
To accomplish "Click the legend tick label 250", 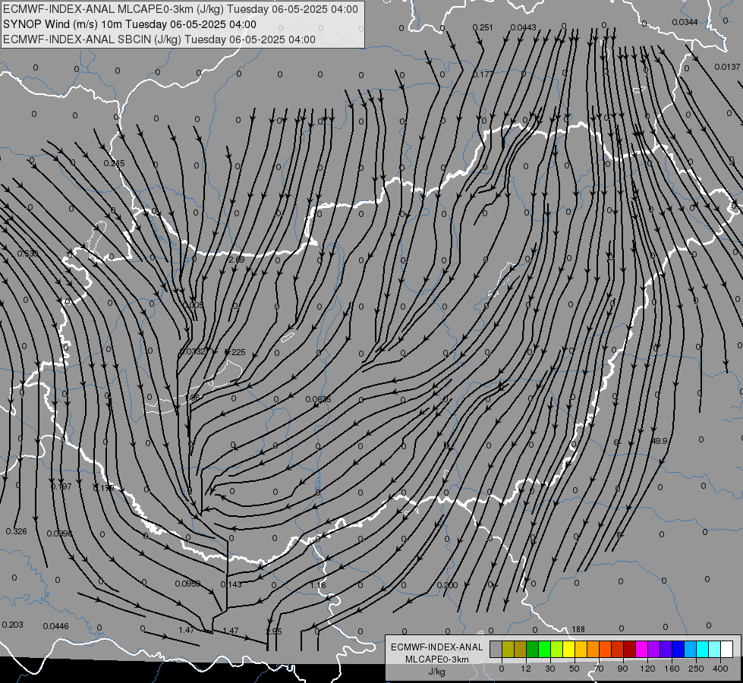I will click(x=696, y=669).
